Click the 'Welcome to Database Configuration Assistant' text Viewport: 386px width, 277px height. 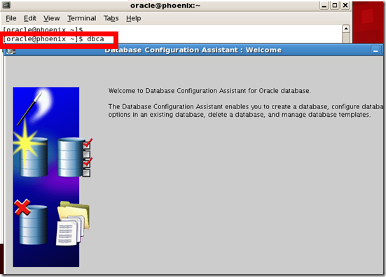coord(209,91)
